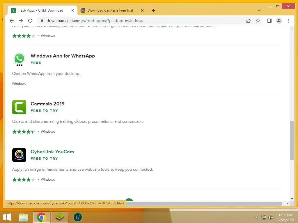Show hidden tray icons arrow
The width and height of the screenshot is (298, 223).
[256, 217]
